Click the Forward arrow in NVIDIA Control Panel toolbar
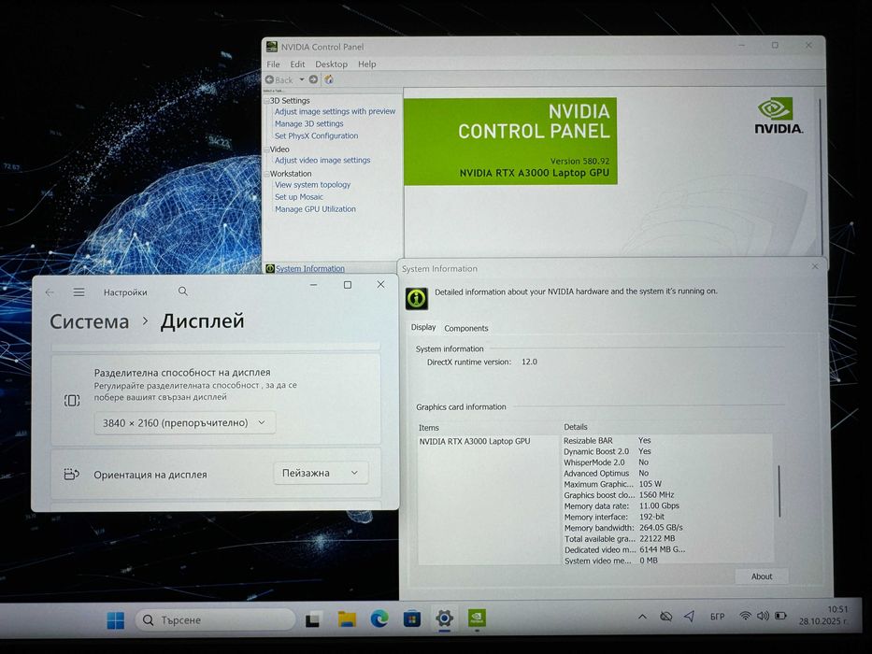The height and width of the screenshot is (654, 872). point(314,79)
